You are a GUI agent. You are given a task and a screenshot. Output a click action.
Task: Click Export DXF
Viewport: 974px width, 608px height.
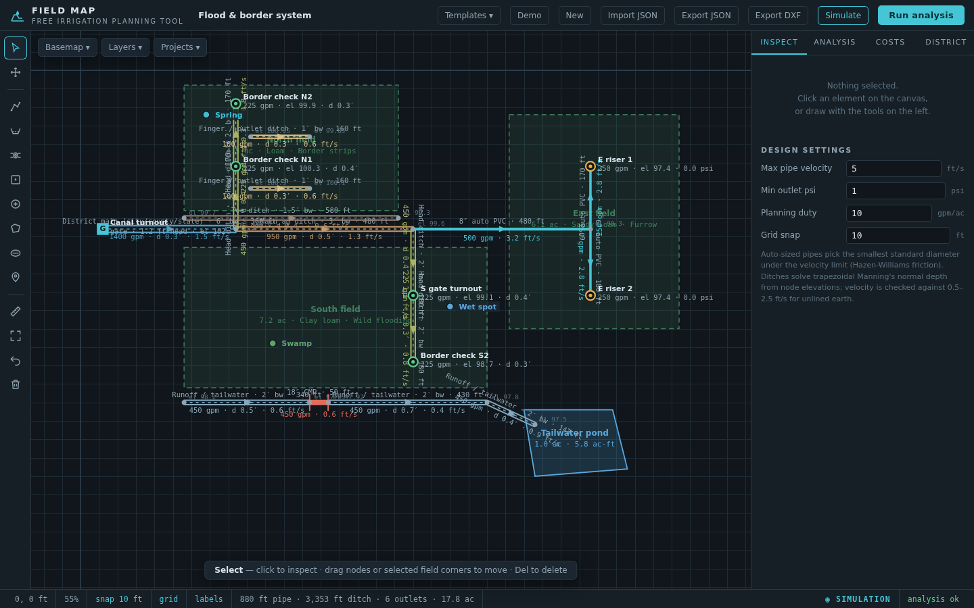click(778, 16)
